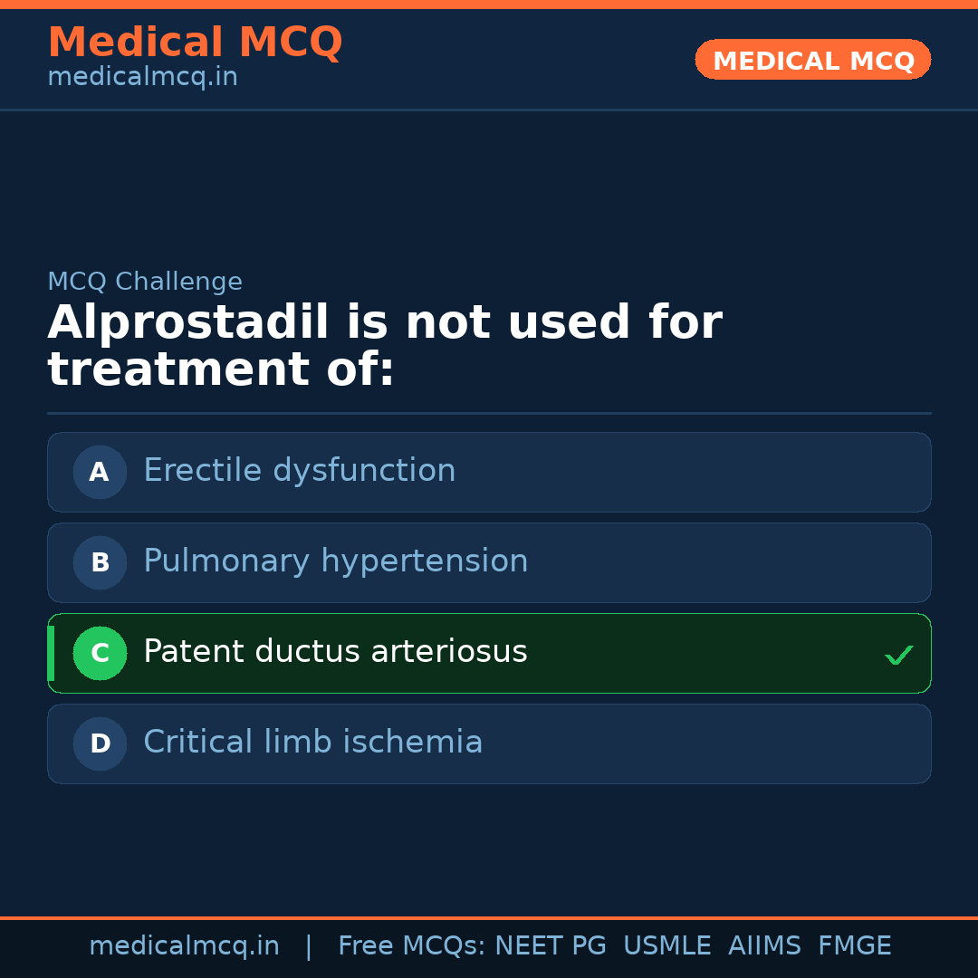
Task: Click the Medical MCQ header title
Action: tap(195, 43)
